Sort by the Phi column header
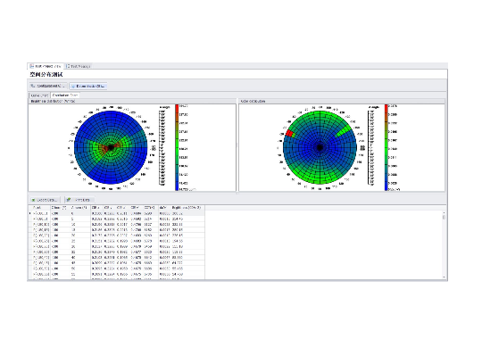Screen dimensions: 482x339 [x=80, y=208]
